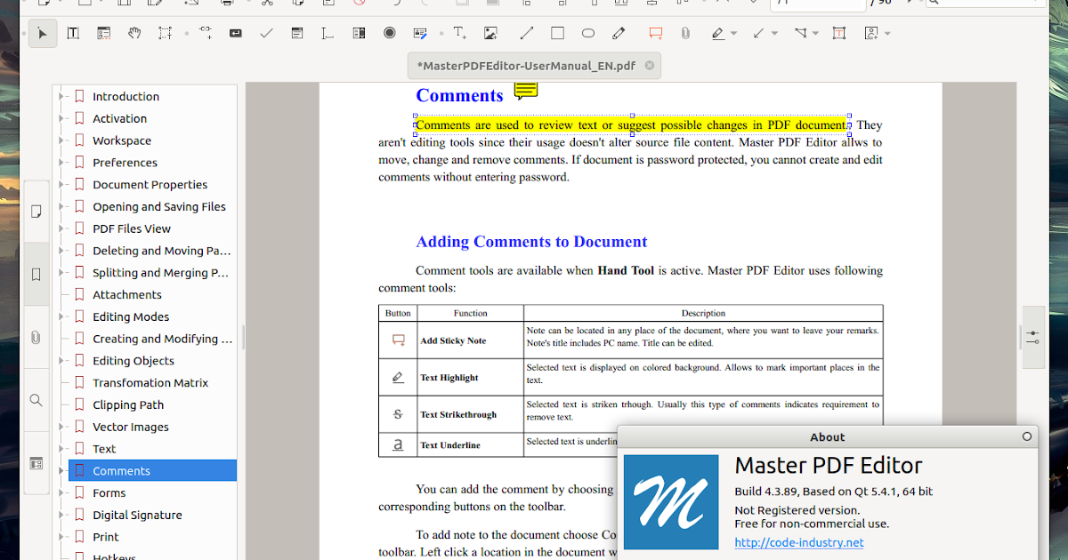
Task: Choose the Link form tool
Action: [x=206, y=34]
